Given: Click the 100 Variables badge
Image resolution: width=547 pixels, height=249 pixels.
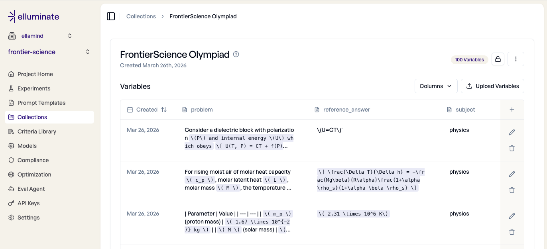Looking at the screenshot, I should (x=469, y=59).
